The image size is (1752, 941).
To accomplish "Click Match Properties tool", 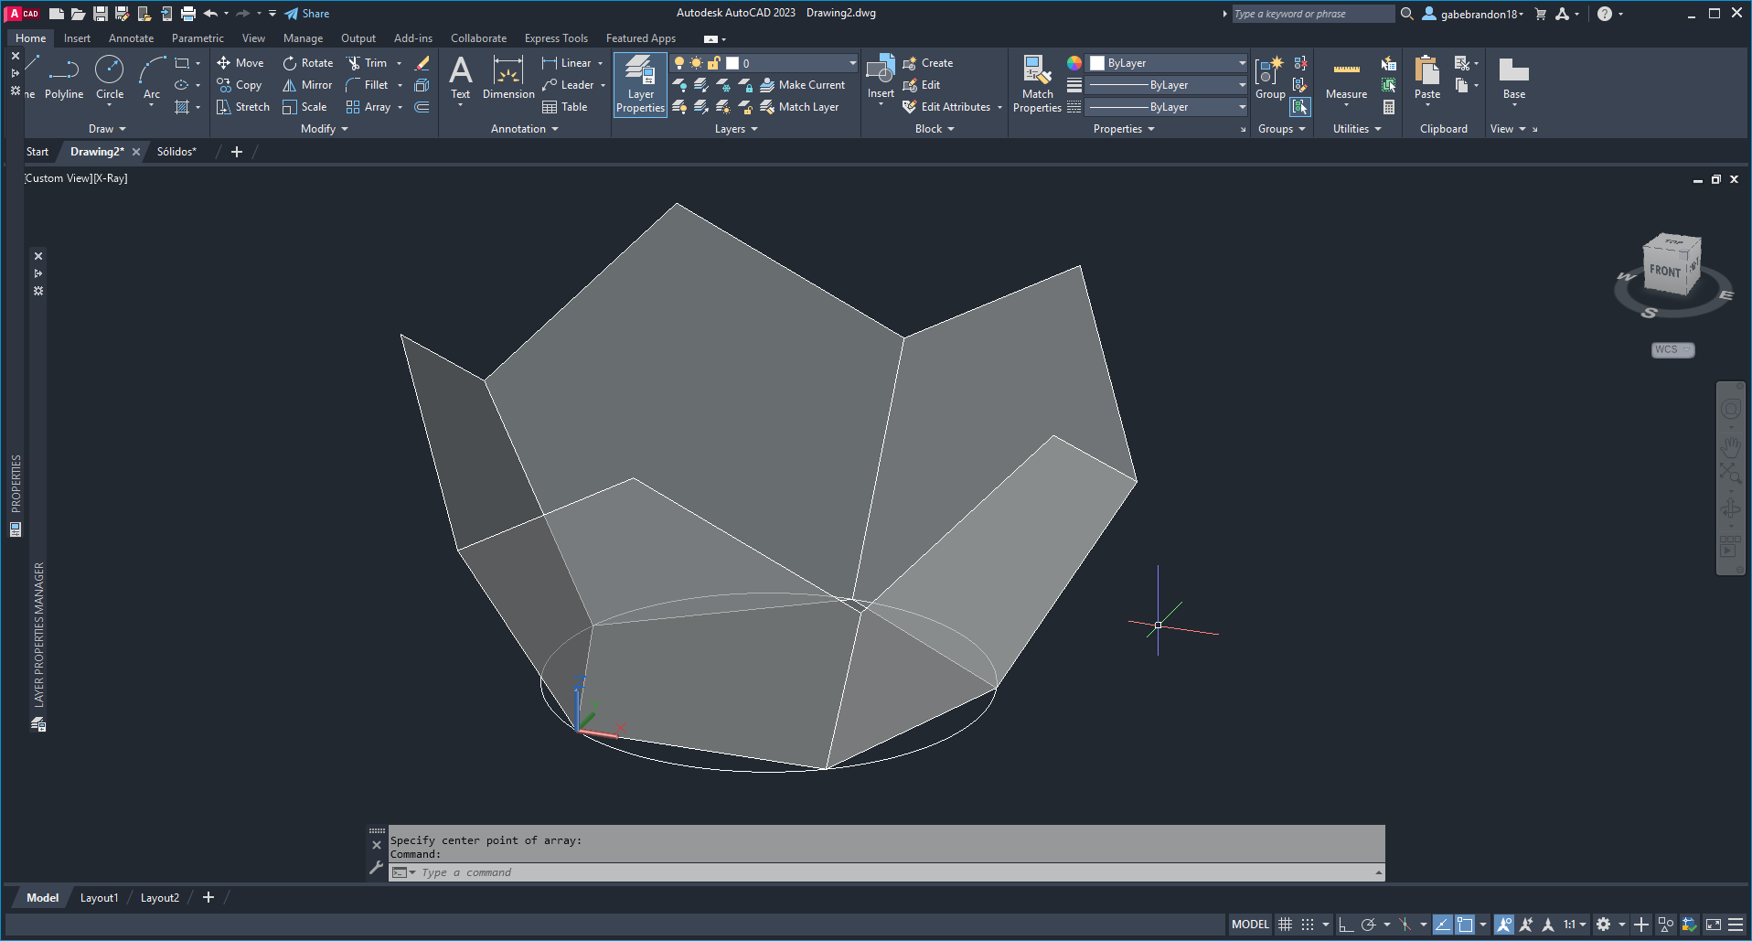I will (x=1037, y=83).
